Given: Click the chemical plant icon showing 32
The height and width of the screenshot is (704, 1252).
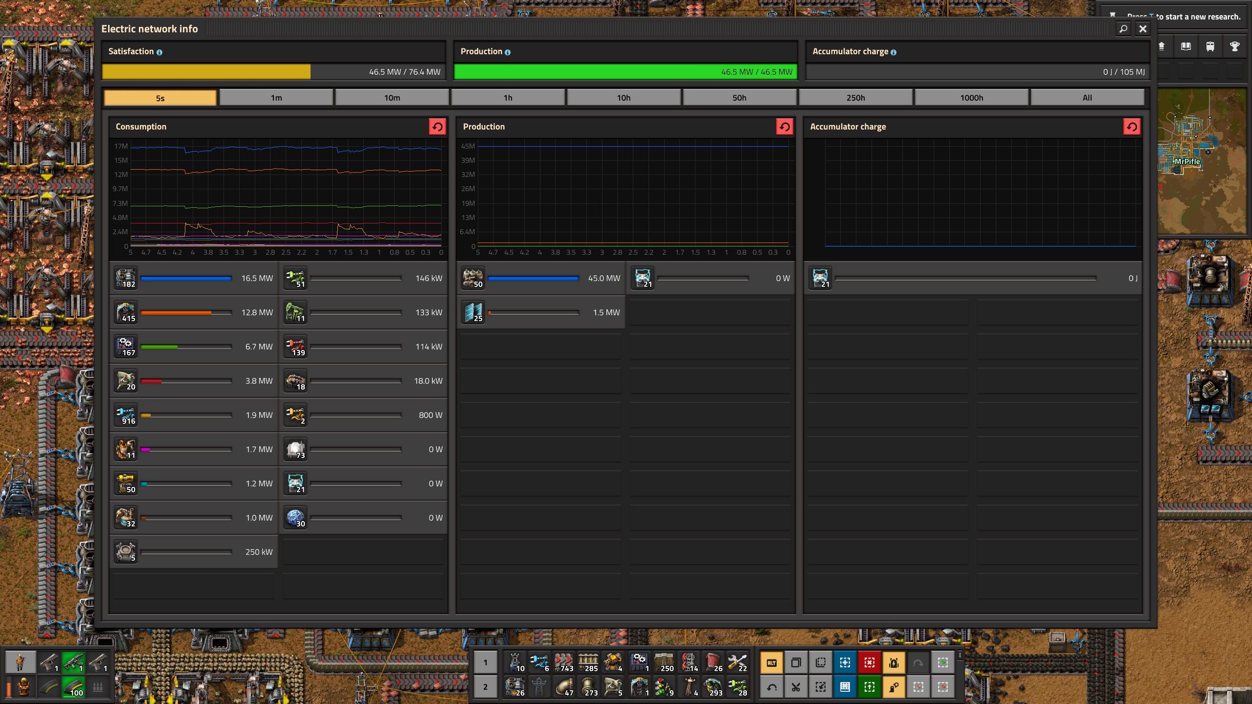Looking at the screenshot, I should (x=126, y=518).
